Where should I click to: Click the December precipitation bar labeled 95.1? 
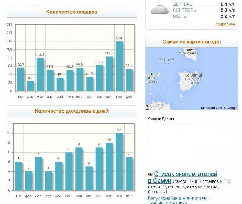click(x=129, y=80)
